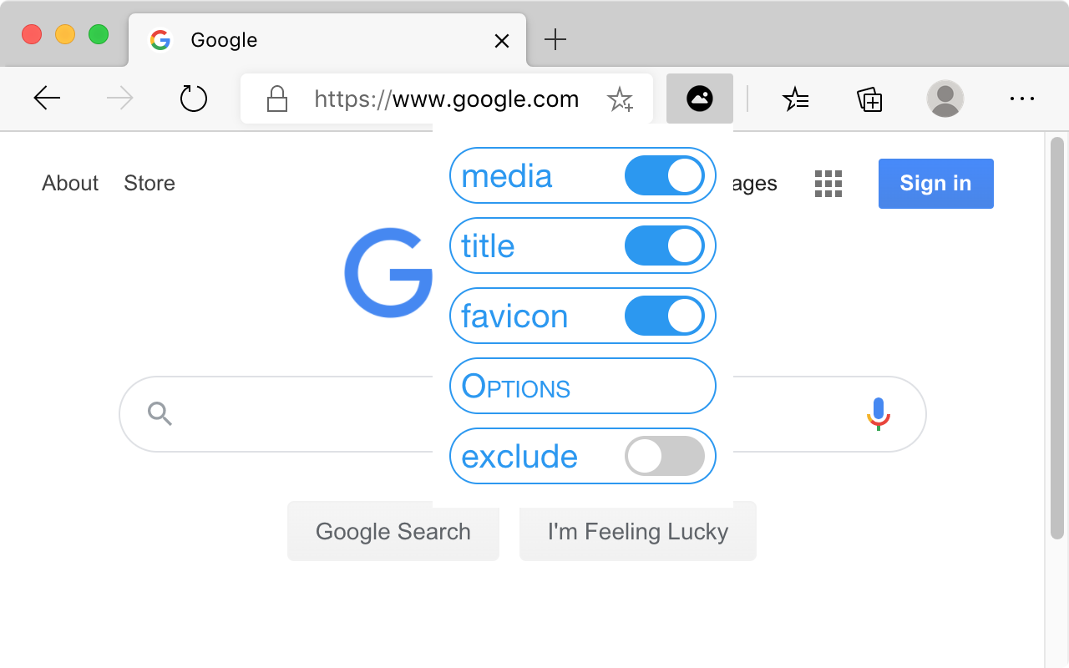Enable the exclude switch
1069x668 pixels.
(664, 457)
